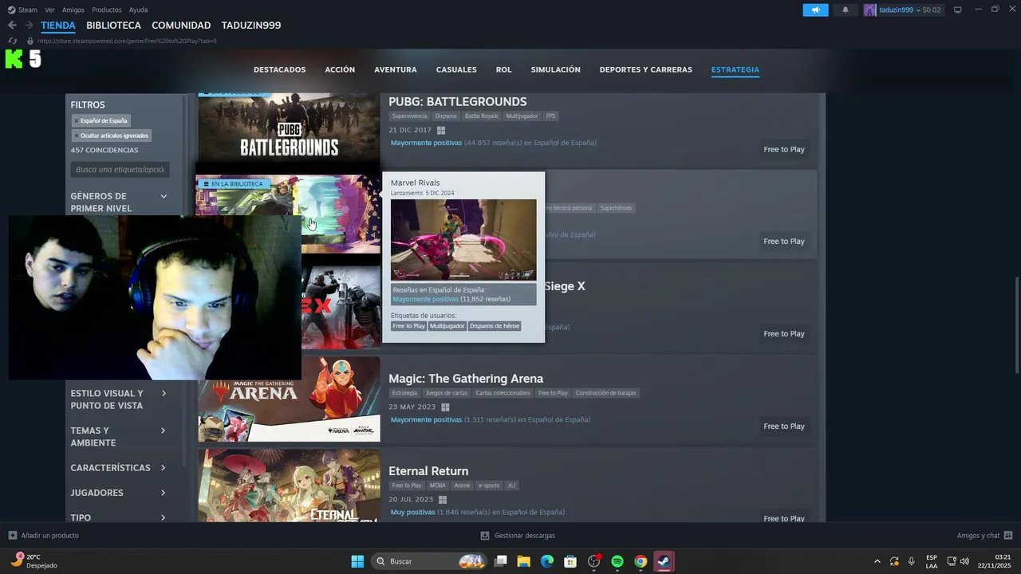The height and width of the screenshot is (574, 1021).
Task: Launch Microsoft Edge from the taskbar
Action: point(547,561)
